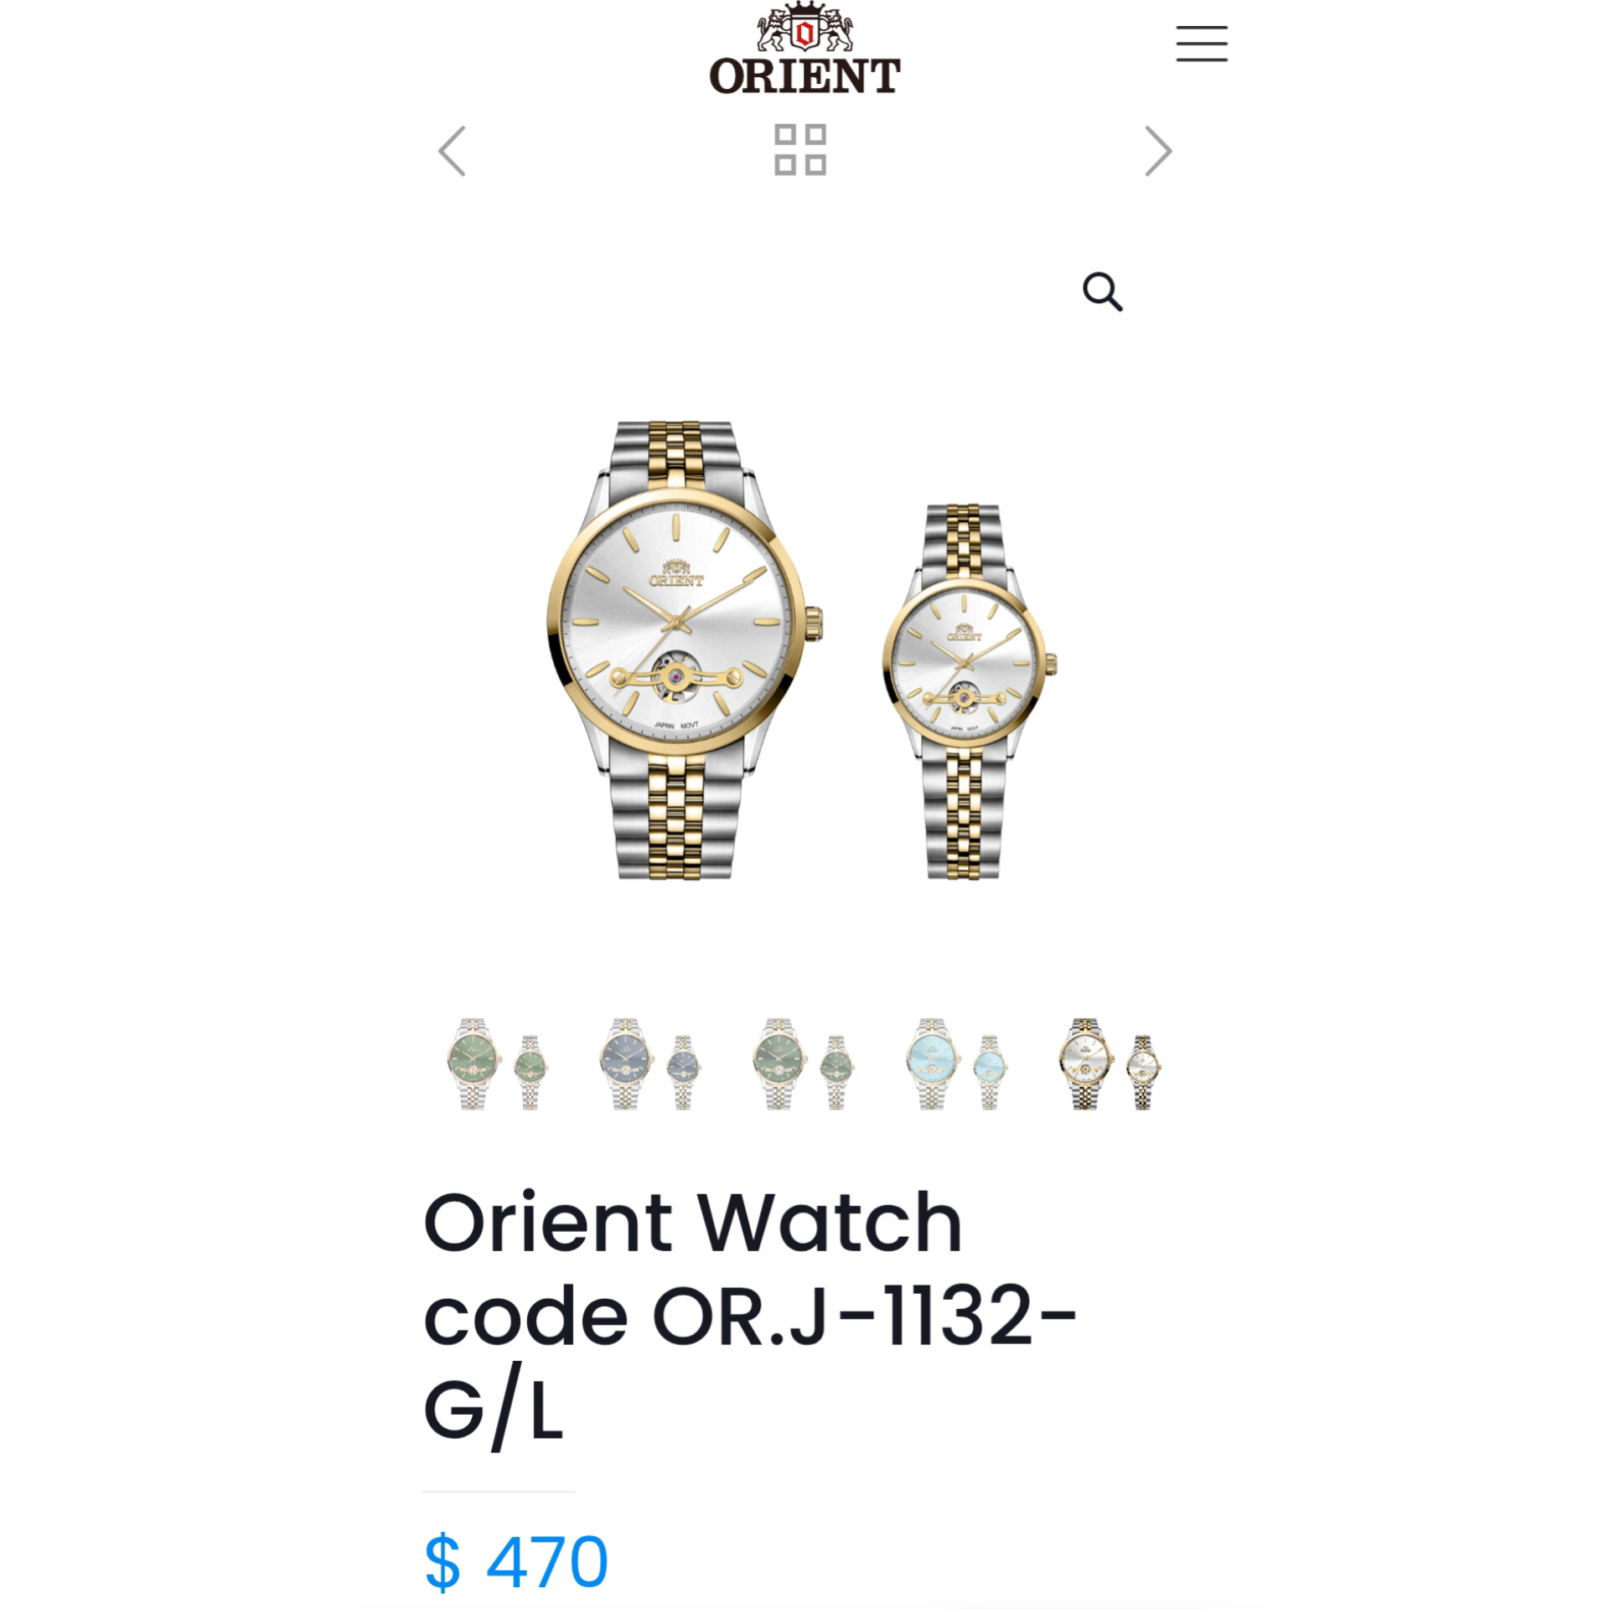Click the $ 470 price text
This screenshot has height=1609, width=1609.
point(516,1562)
